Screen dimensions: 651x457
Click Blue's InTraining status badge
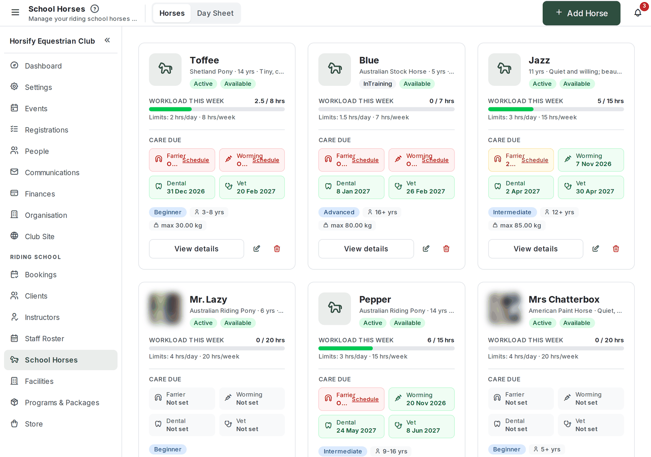coord(378,84)
